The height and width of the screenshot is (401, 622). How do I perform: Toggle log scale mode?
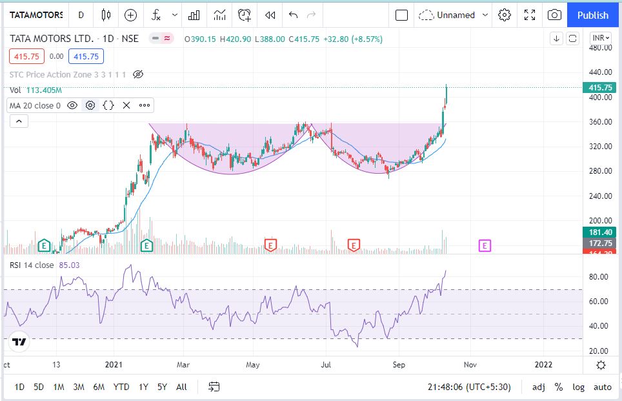click(x=578, y=387)
